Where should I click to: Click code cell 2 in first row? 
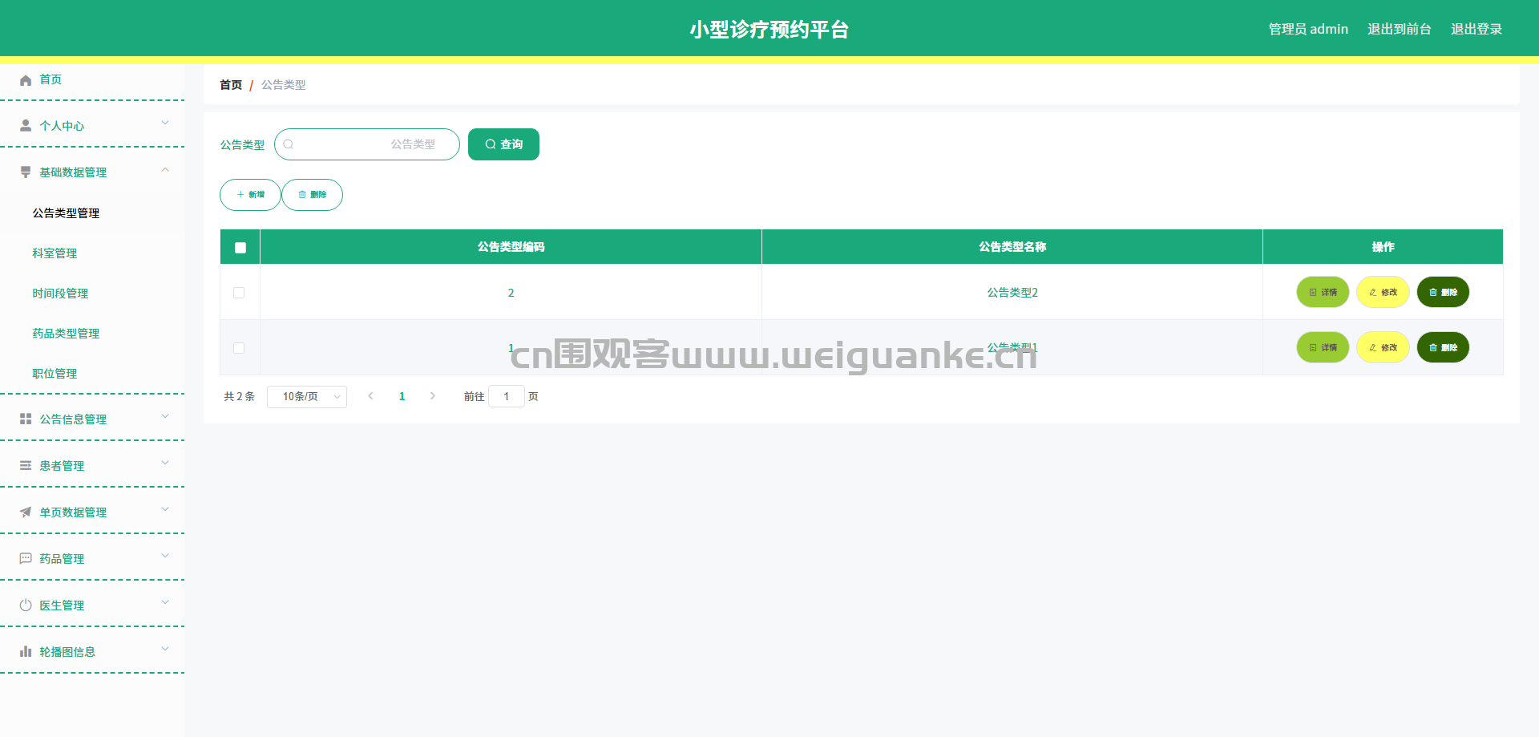[511, 293]
